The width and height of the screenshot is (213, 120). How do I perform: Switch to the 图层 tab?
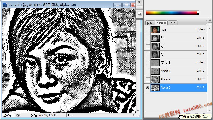(150, 23)
